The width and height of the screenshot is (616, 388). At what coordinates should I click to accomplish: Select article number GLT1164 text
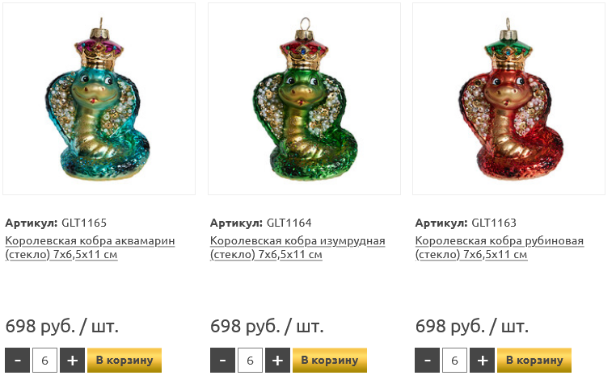point(289,223)
